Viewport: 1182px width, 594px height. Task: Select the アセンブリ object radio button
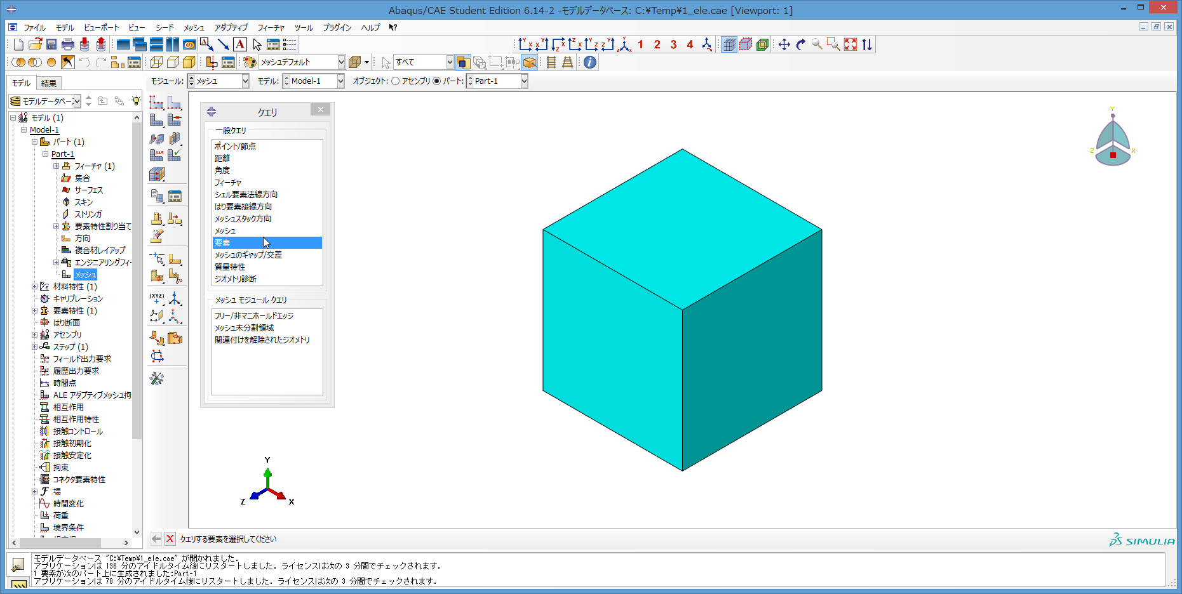point(396,81)
